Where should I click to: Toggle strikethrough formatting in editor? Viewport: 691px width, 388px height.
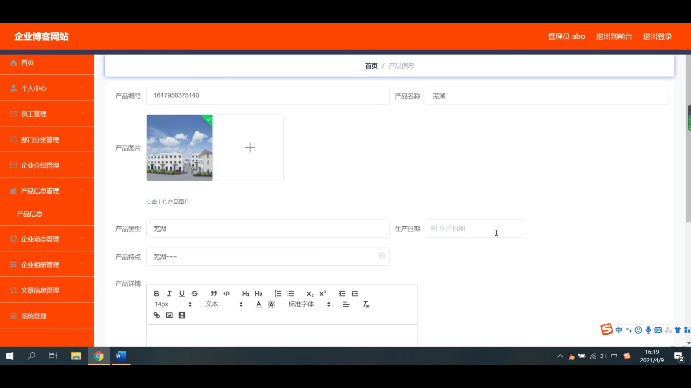pyautogui.click(x=195, y=294)
